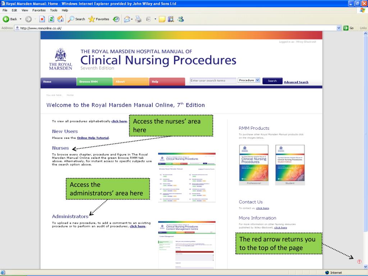Select the orange About tab

point(131,82)
